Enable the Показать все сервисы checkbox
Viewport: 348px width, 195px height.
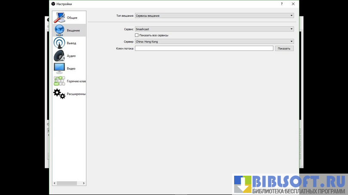137,35
